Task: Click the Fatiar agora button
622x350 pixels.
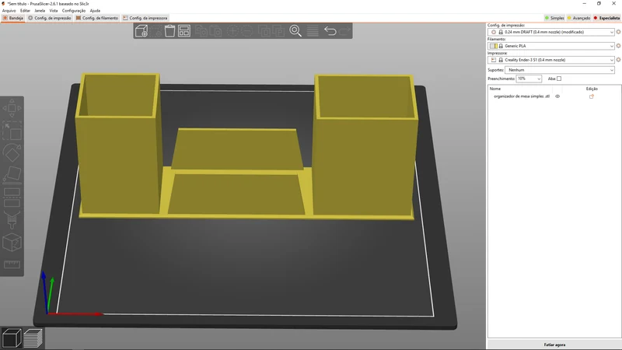Action: click(x=554, y=345)
